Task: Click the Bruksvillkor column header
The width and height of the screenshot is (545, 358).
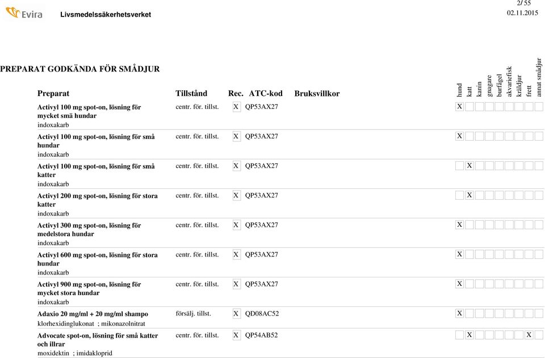Action: [317, 93]
